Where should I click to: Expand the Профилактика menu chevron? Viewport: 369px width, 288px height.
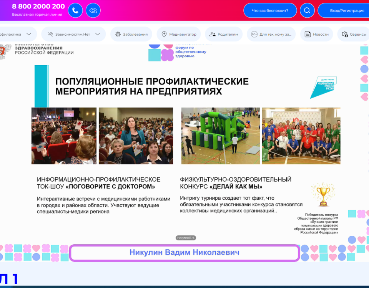[x=29, y=34]
